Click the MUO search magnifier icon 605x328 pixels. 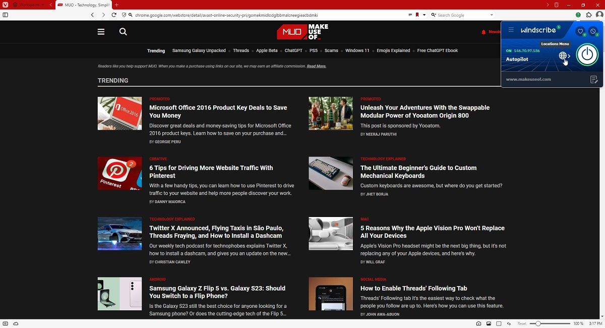pos(123,31)
